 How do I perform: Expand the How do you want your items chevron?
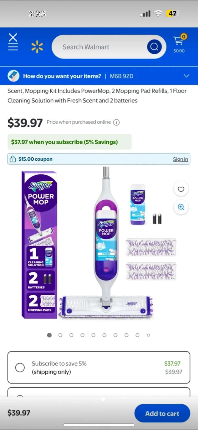[x=186, y=76]
